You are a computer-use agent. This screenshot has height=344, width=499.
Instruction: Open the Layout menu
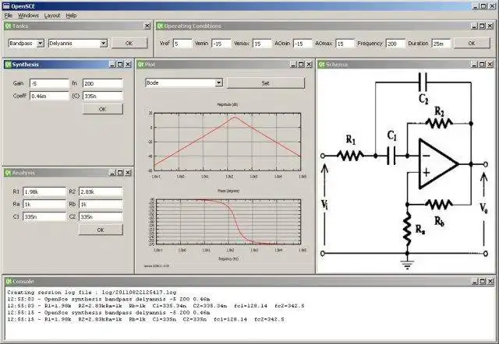pos(52,16)
